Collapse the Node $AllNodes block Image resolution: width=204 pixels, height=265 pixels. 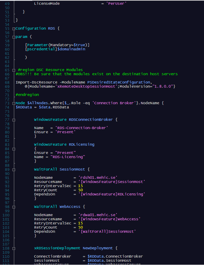[14, 103]
